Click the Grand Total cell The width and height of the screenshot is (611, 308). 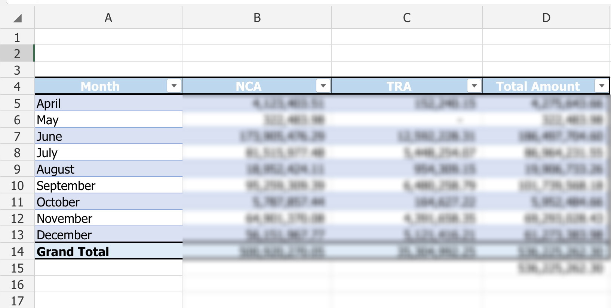108,251
